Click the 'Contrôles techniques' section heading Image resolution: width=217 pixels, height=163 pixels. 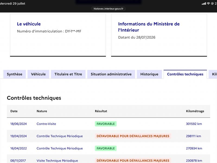34,98
